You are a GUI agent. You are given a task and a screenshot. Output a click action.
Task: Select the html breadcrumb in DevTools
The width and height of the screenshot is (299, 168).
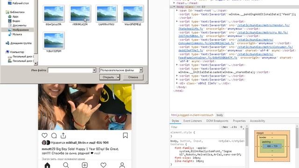[192, 115]
